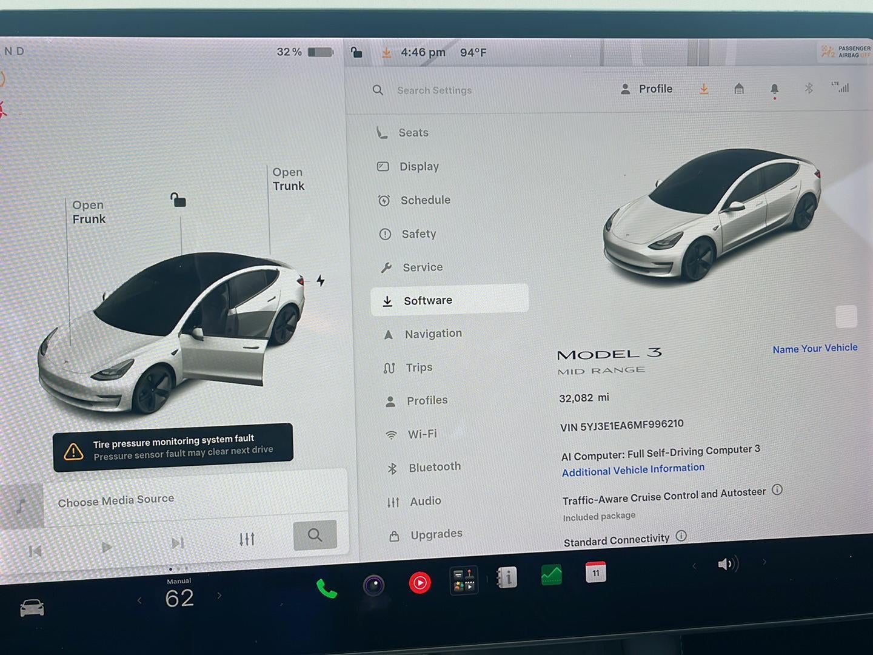Tap the 32,082 mi odometer text

pos(584,398)
